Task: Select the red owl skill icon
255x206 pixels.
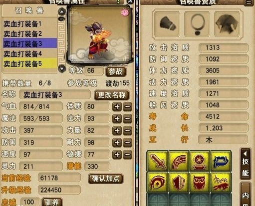Action: click(199, 182)
